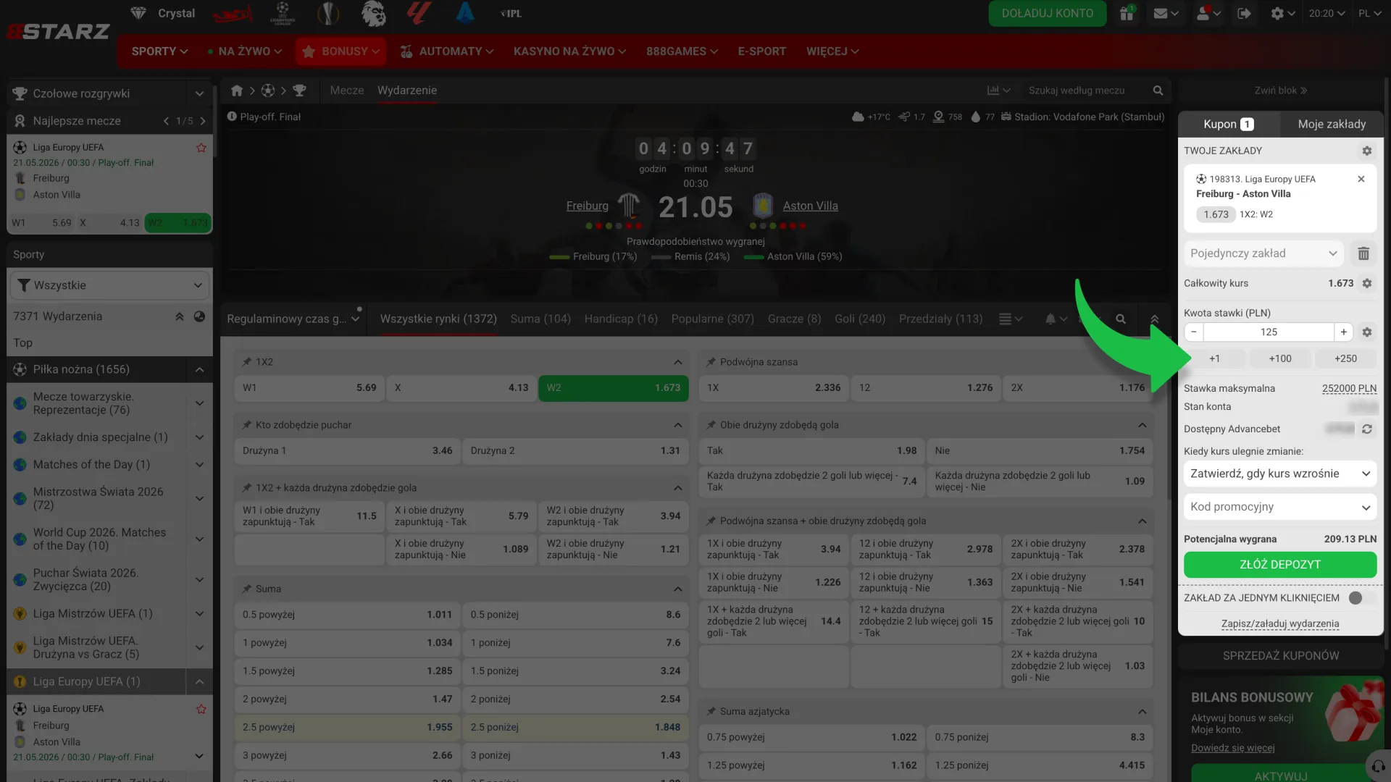Open the gift box bonus icon
Image resolution: width=1391 pixels, height=782 pixels.
point(1127,13)
